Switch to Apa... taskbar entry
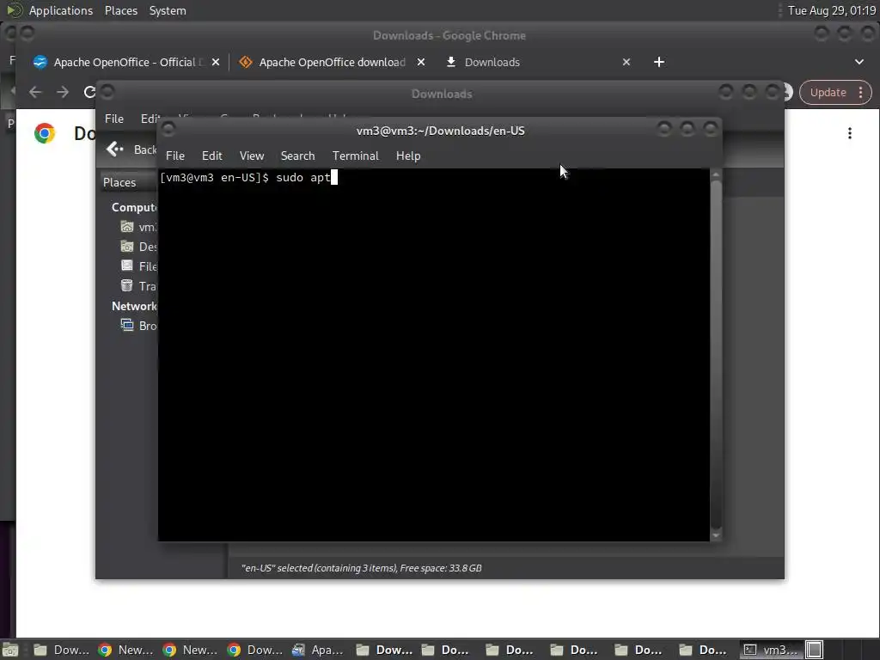Viewport: 880px width, 660px height. click(x=320, y=650)
